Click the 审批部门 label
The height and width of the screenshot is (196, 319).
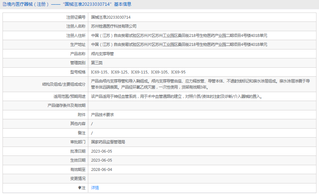tap(78, 142)
